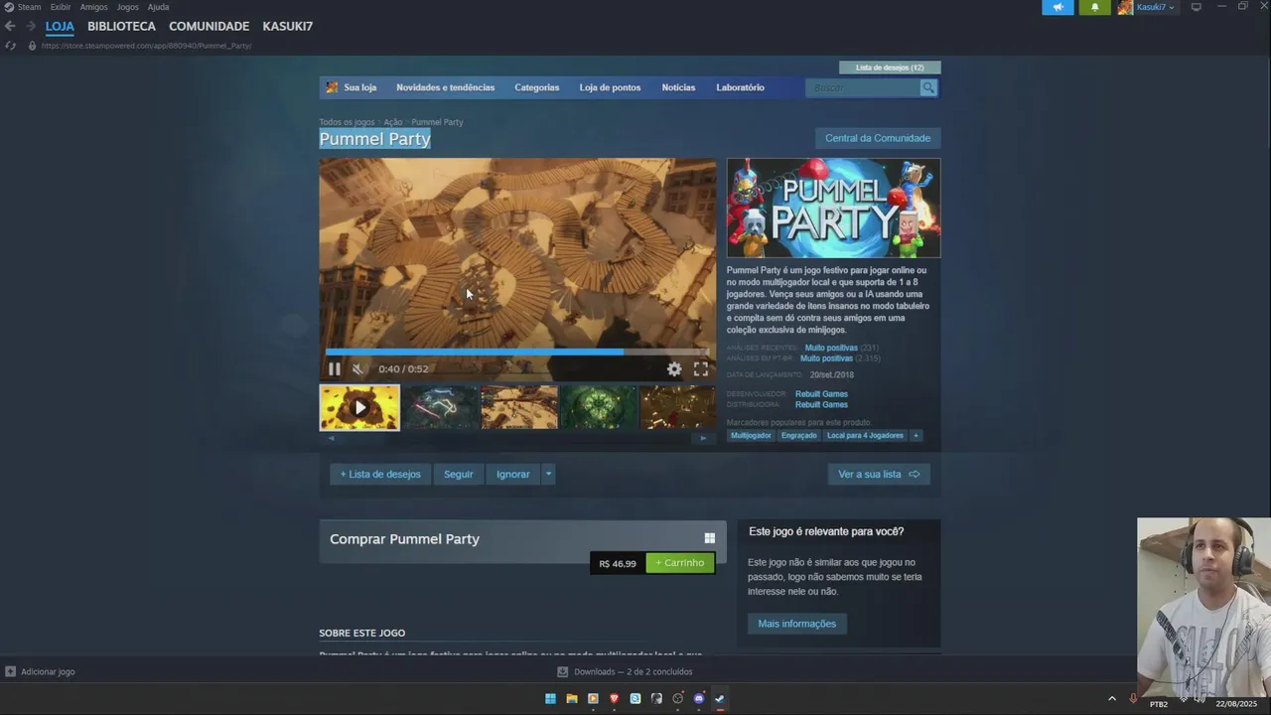Click the store search magnifier icon
Viewport: 1271px width, 715px height.
point(928,87)
